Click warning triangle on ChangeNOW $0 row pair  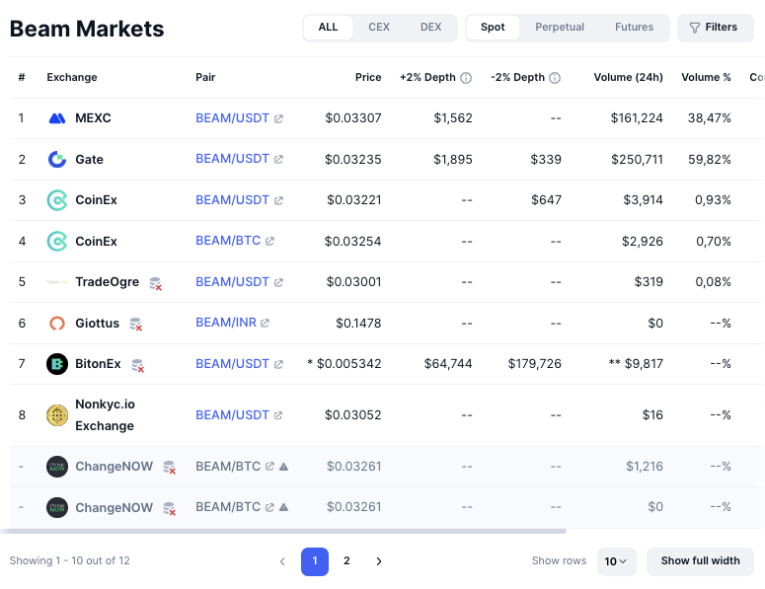coord(283,507)
